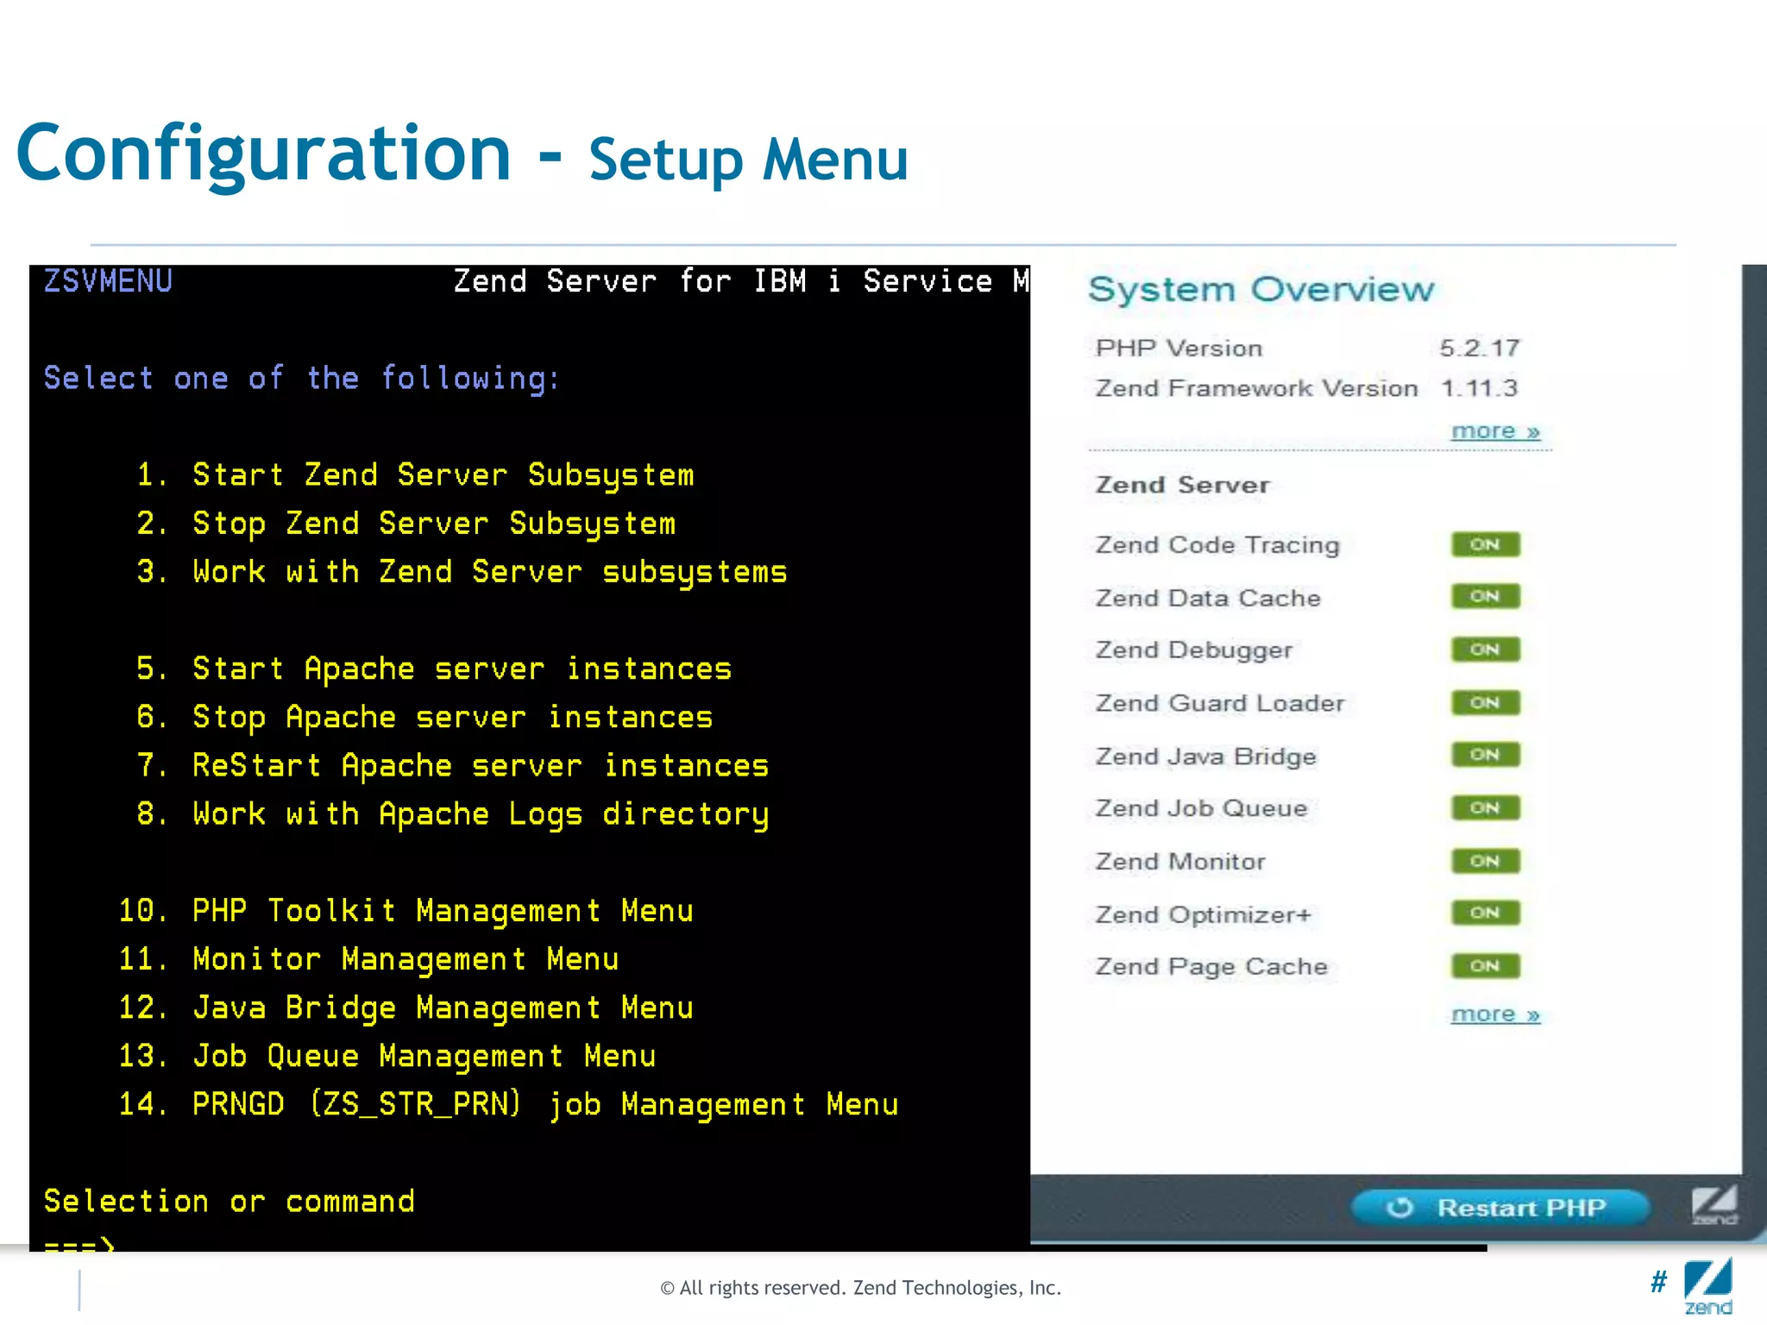
Task: Open option 11 Monitor Management Menu
Action: pyautogui.click(x=368, y=959)
